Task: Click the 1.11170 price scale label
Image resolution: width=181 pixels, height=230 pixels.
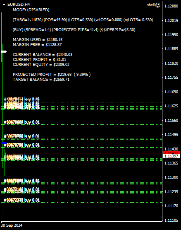Action: (x=171, y=206)
